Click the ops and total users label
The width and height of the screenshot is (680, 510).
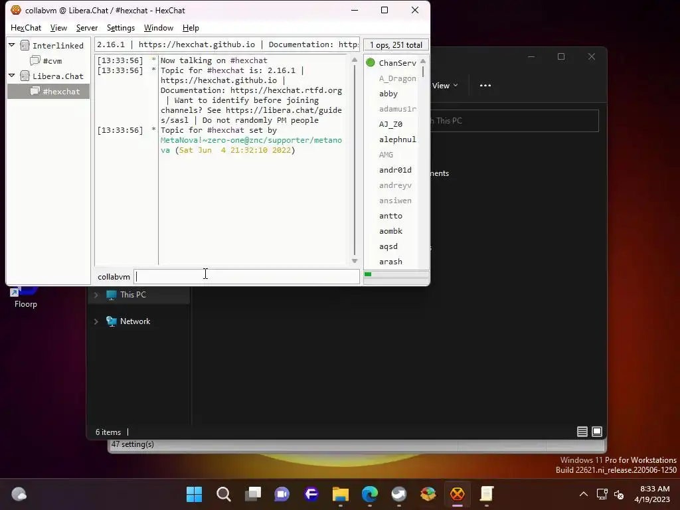(x=396, y=45)
